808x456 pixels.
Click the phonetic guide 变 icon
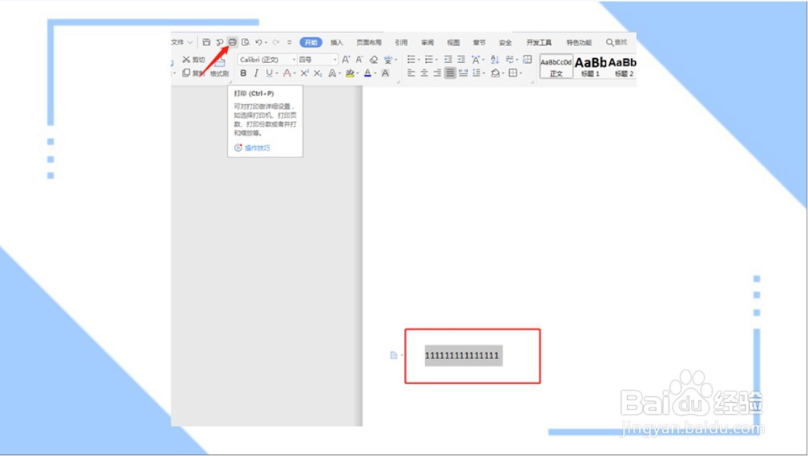388,60
